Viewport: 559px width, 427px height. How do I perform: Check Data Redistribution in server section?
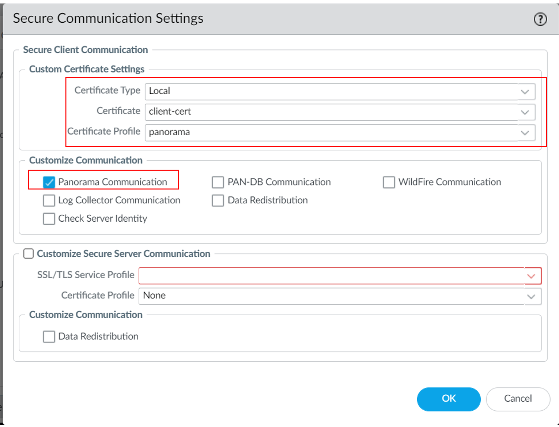point(49,336)
